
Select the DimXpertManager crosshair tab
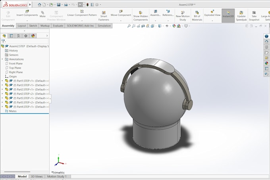coord(26,36)
